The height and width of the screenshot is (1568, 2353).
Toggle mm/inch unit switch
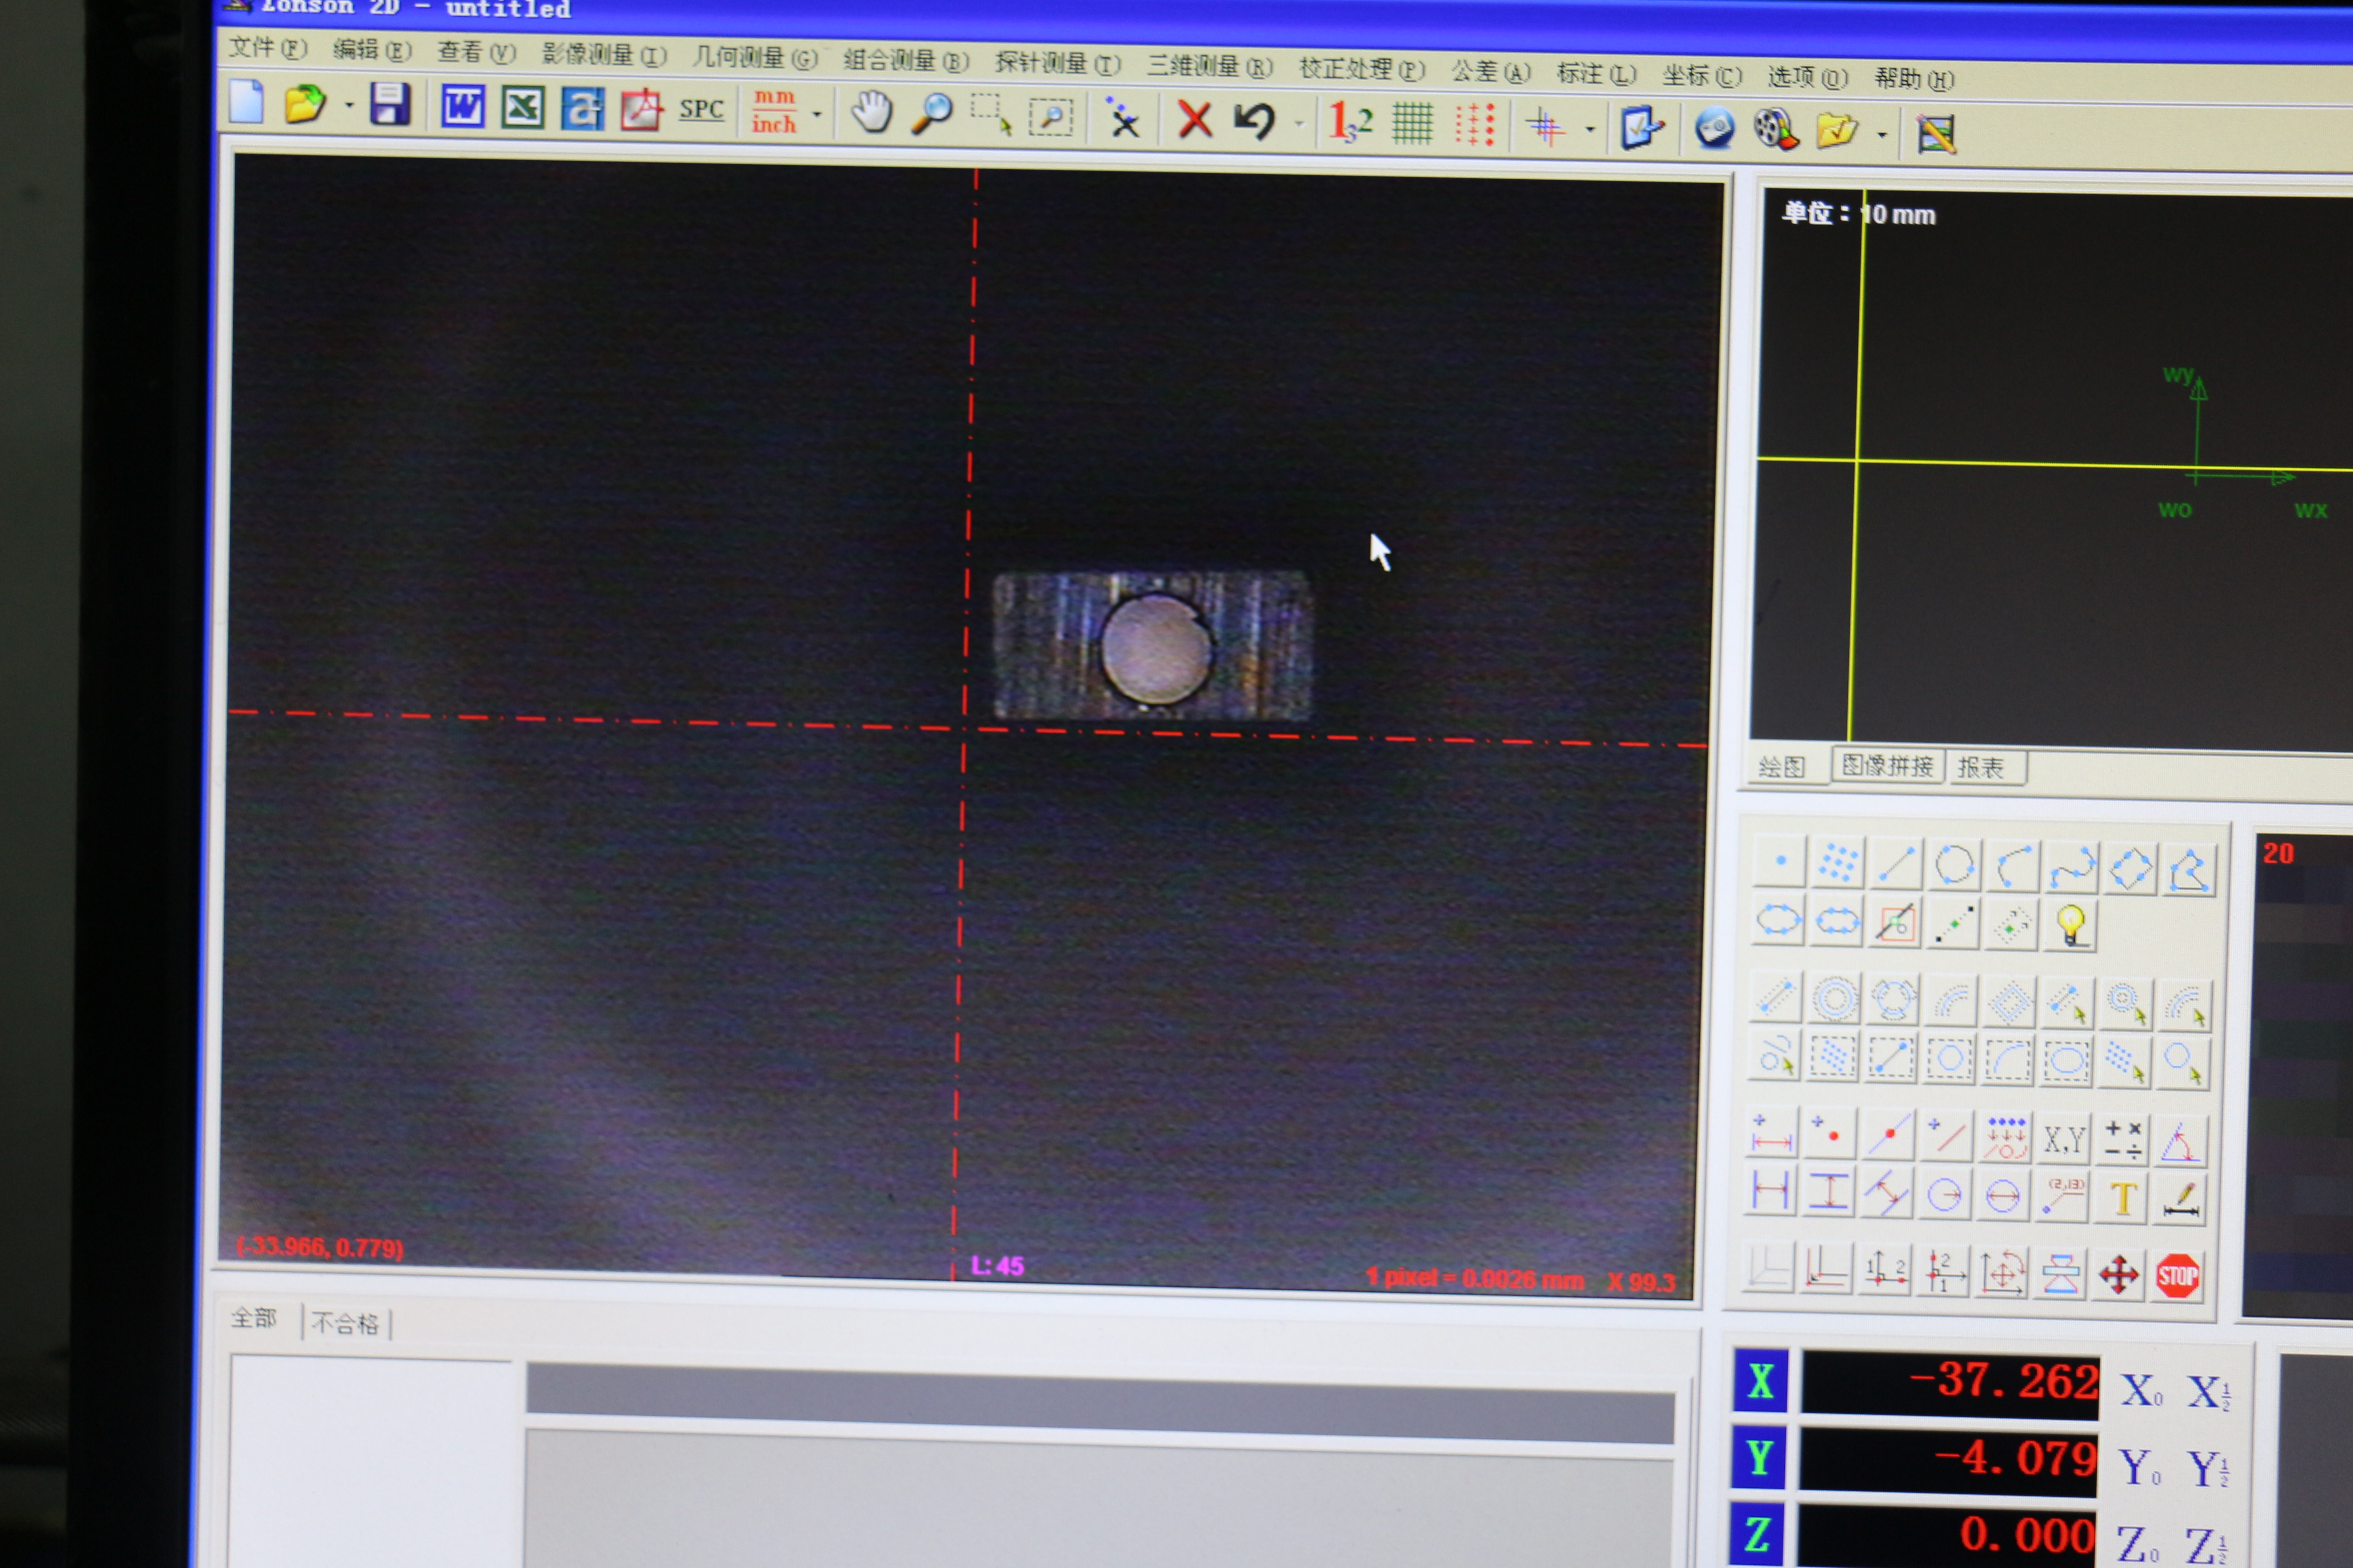pyautogui.click(x=775, y=111)
